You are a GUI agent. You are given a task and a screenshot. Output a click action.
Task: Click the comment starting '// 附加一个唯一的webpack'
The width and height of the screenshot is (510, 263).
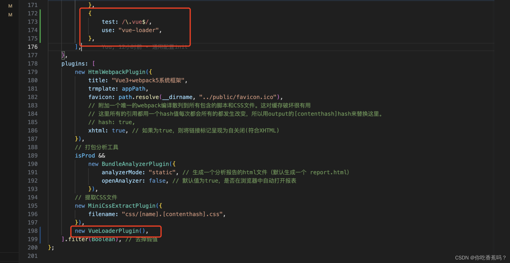[x=199, y=105]
